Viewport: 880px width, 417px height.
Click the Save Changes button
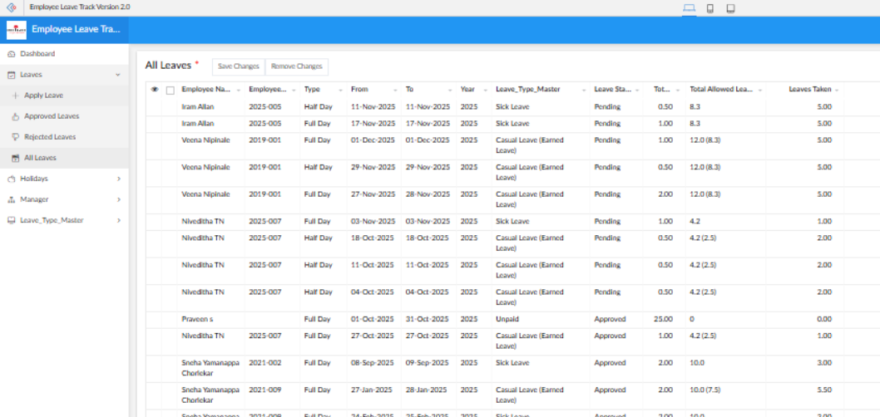click(x=238, y=66)
